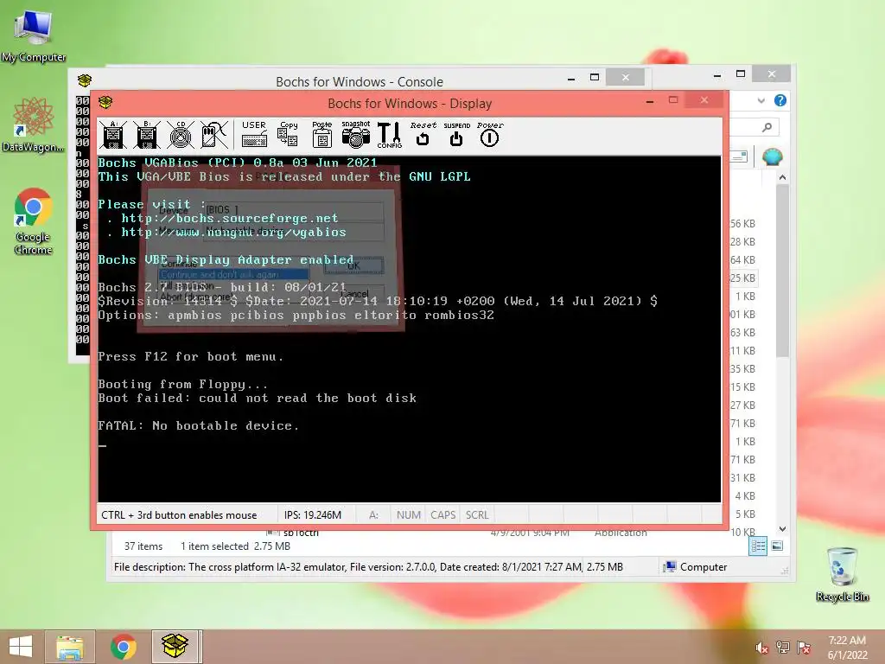
Task: Switch explorer to large icons view
Action: [777, 546]
